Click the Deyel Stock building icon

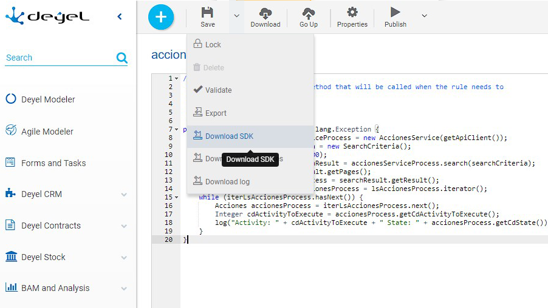[x=11, y=256]
